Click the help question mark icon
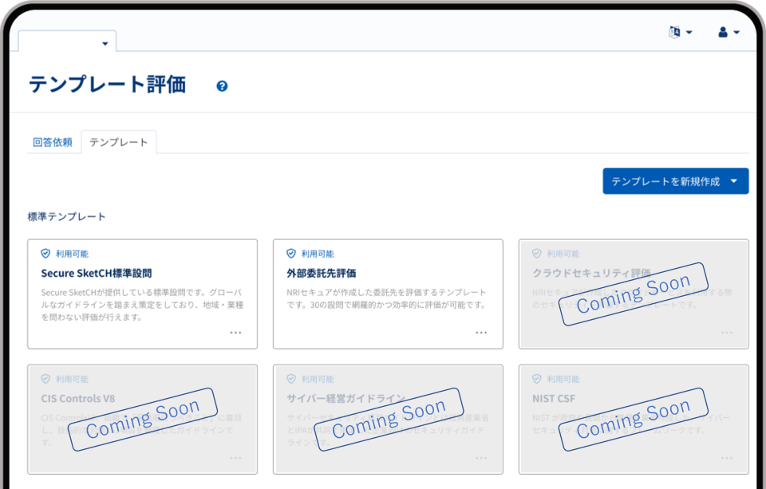Screen dimensions: 766x489 [222, 86]
